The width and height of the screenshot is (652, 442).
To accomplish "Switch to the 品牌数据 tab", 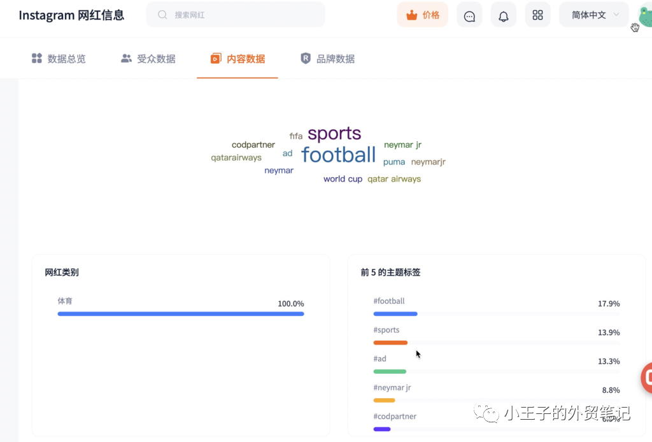I will tap(327, 59).
